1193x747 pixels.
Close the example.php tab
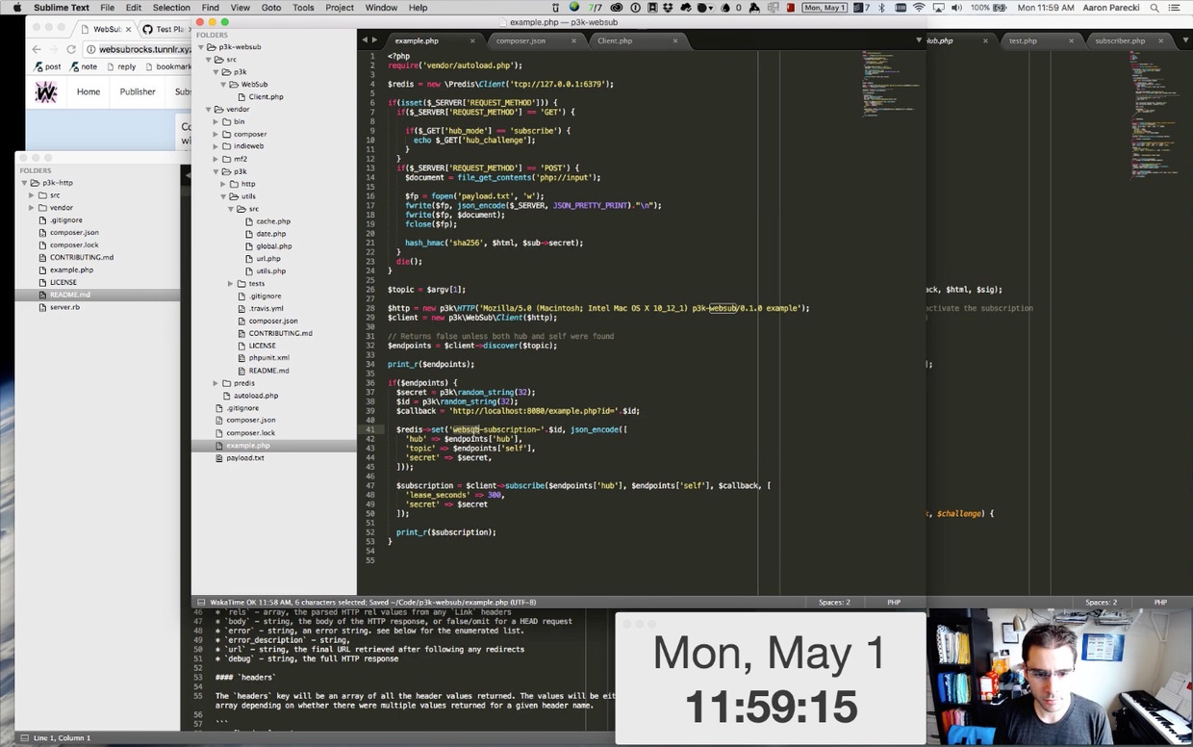(x=472, y=41)
